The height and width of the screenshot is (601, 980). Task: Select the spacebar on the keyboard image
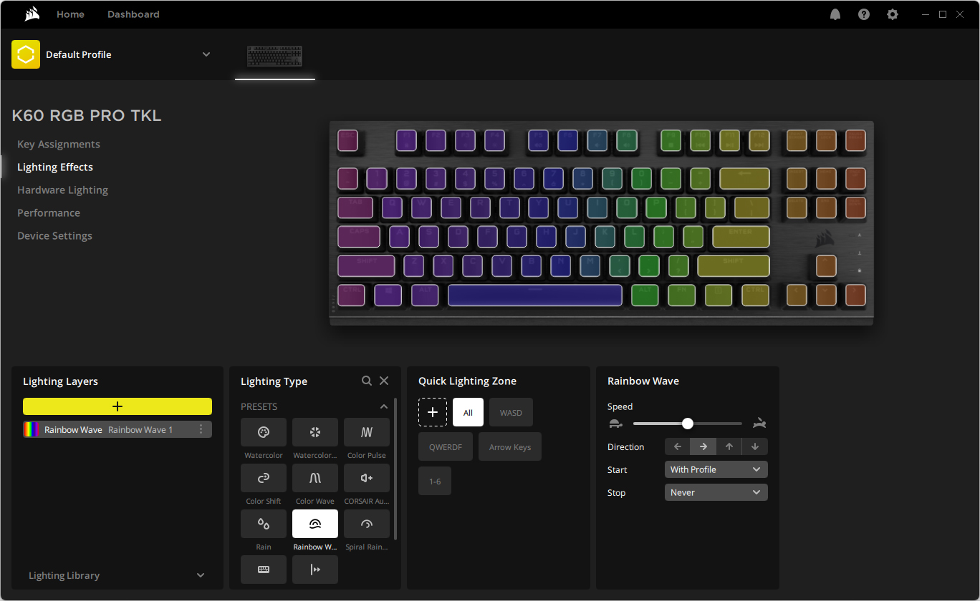[x=535, y=295]
